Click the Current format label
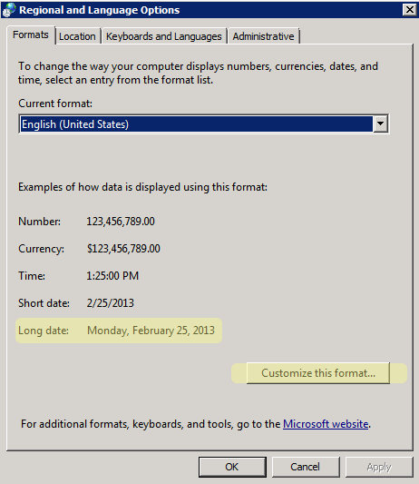The height and width of the screenshot is (484, 419). 55,104
